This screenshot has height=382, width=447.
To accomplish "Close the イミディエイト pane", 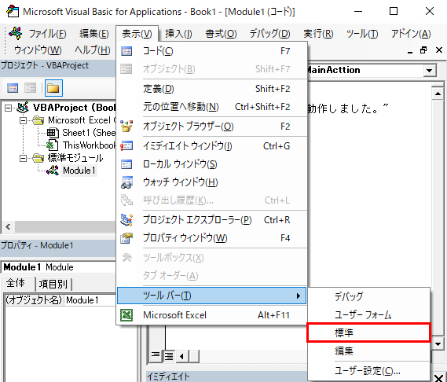I will [438, 378].
